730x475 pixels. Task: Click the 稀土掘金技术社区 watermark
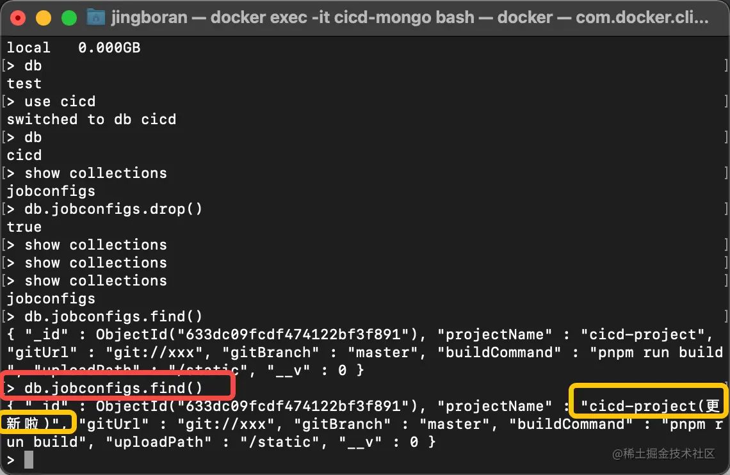tap(663, 454)
